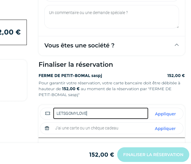
Task: Focus the promo code input field
Action: [101, 113]
